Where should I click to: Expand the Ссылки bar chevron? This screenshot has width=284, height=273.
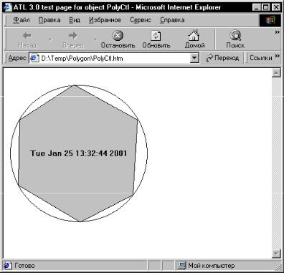(x=278, y=56)
